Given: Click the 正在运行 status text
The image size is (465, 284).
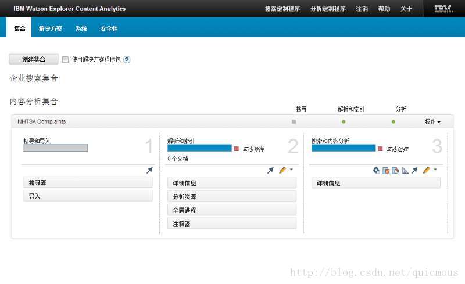Looking at the screenshot, I should pos(398,149).
